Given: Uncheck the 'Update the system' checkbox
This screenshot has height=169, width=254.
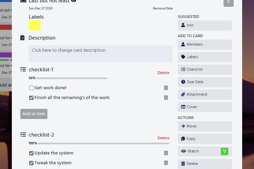Looking at the screenshot, I should click(31, 153).
